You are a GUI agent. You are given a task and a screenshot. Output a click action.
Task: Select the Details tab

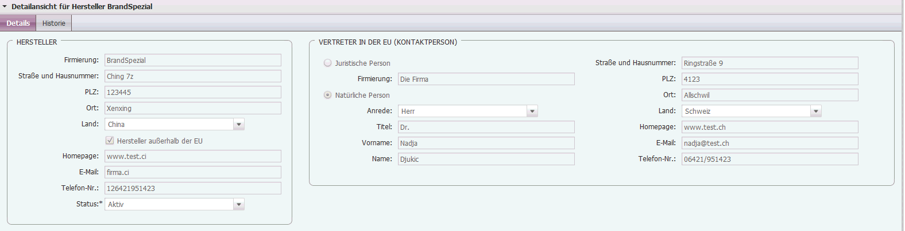click(x=18, y=23)
